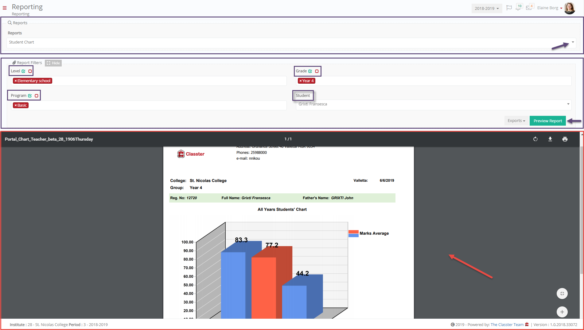
Task: Click the Classter logo in the report
Action: (x=191, y=154)
